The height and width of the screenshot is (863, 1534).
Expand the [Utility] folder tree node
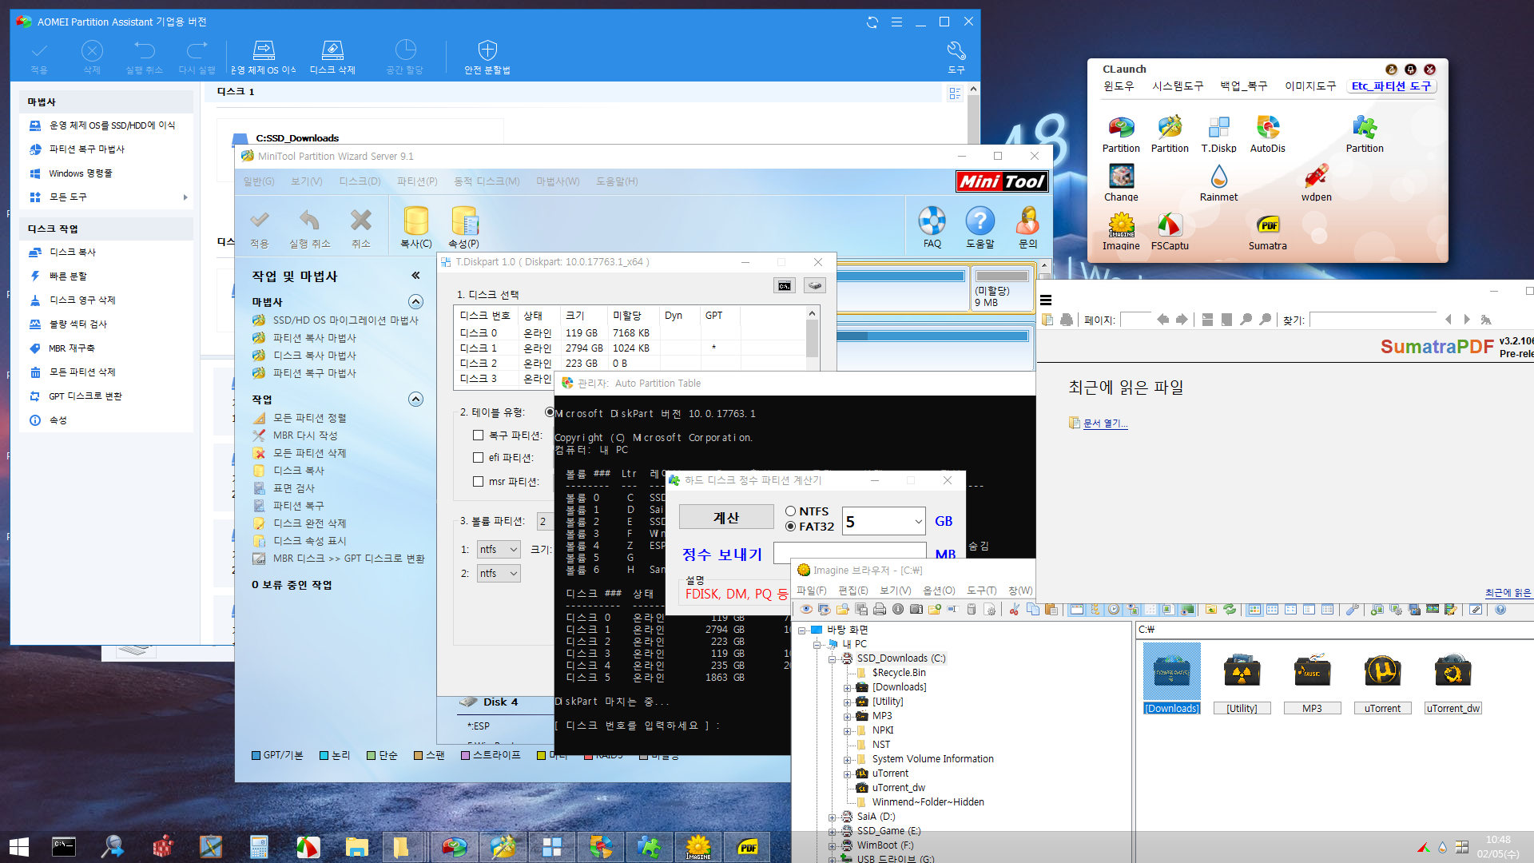[x=847, y=702]
